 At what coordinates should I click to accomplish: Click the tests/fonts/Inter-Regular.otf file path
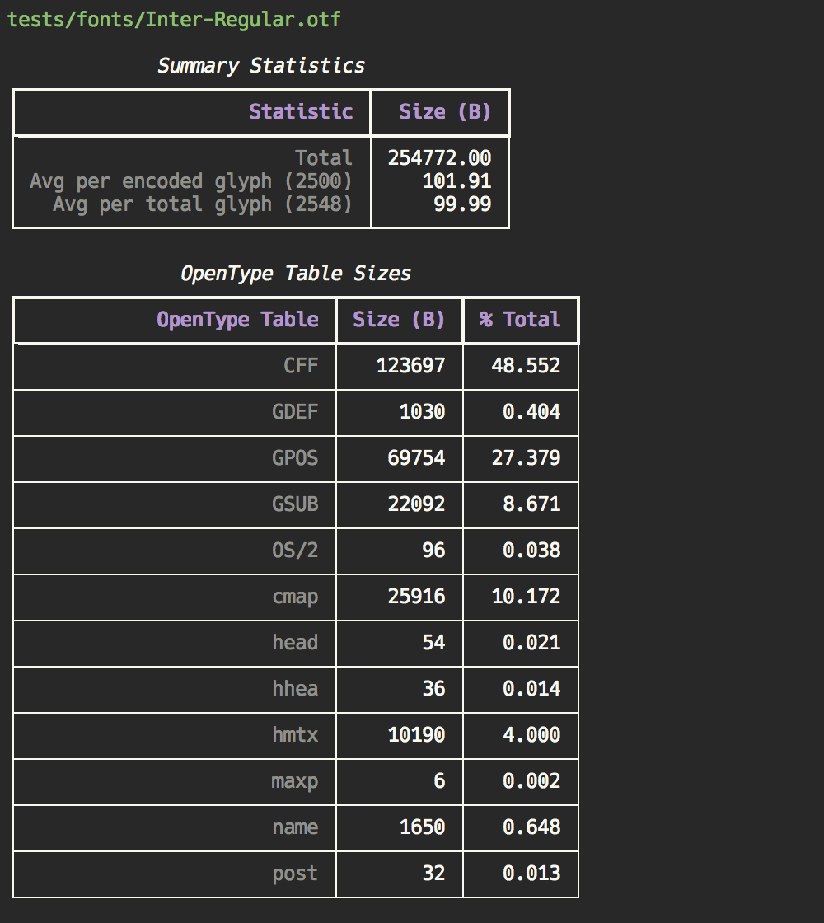pos(174,20)
